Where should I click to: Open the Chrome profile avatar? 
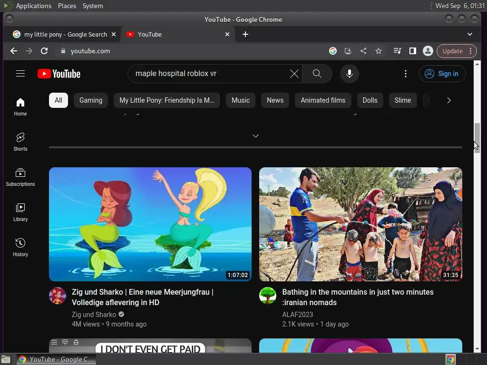[x=428, y=51]
